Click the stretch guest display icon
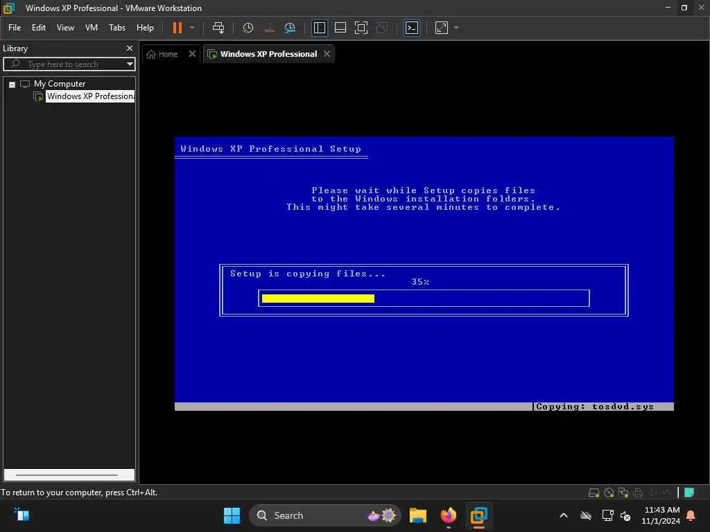Viewport: 710px width, 532px height. coord(442,28)
